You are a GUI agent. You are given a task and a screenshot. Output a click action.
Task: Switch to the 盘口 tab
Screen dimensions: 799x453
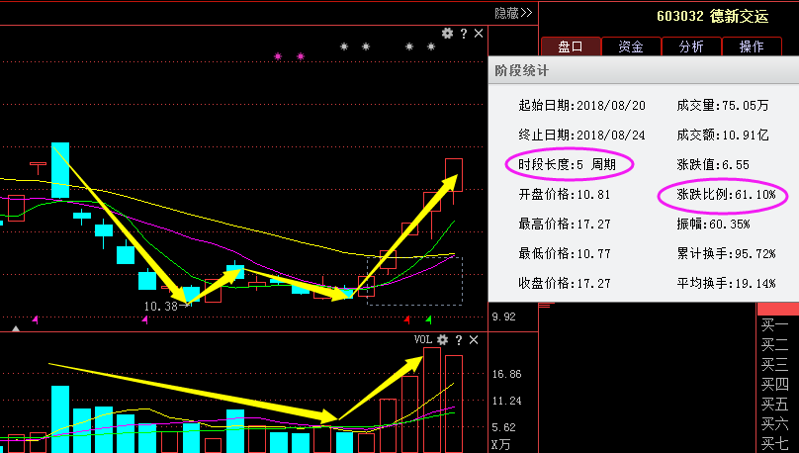(x=571, y=45)
